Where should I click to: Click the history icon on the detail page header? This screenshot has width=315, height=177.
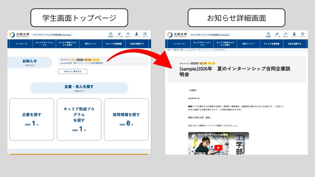coord(268,34)
